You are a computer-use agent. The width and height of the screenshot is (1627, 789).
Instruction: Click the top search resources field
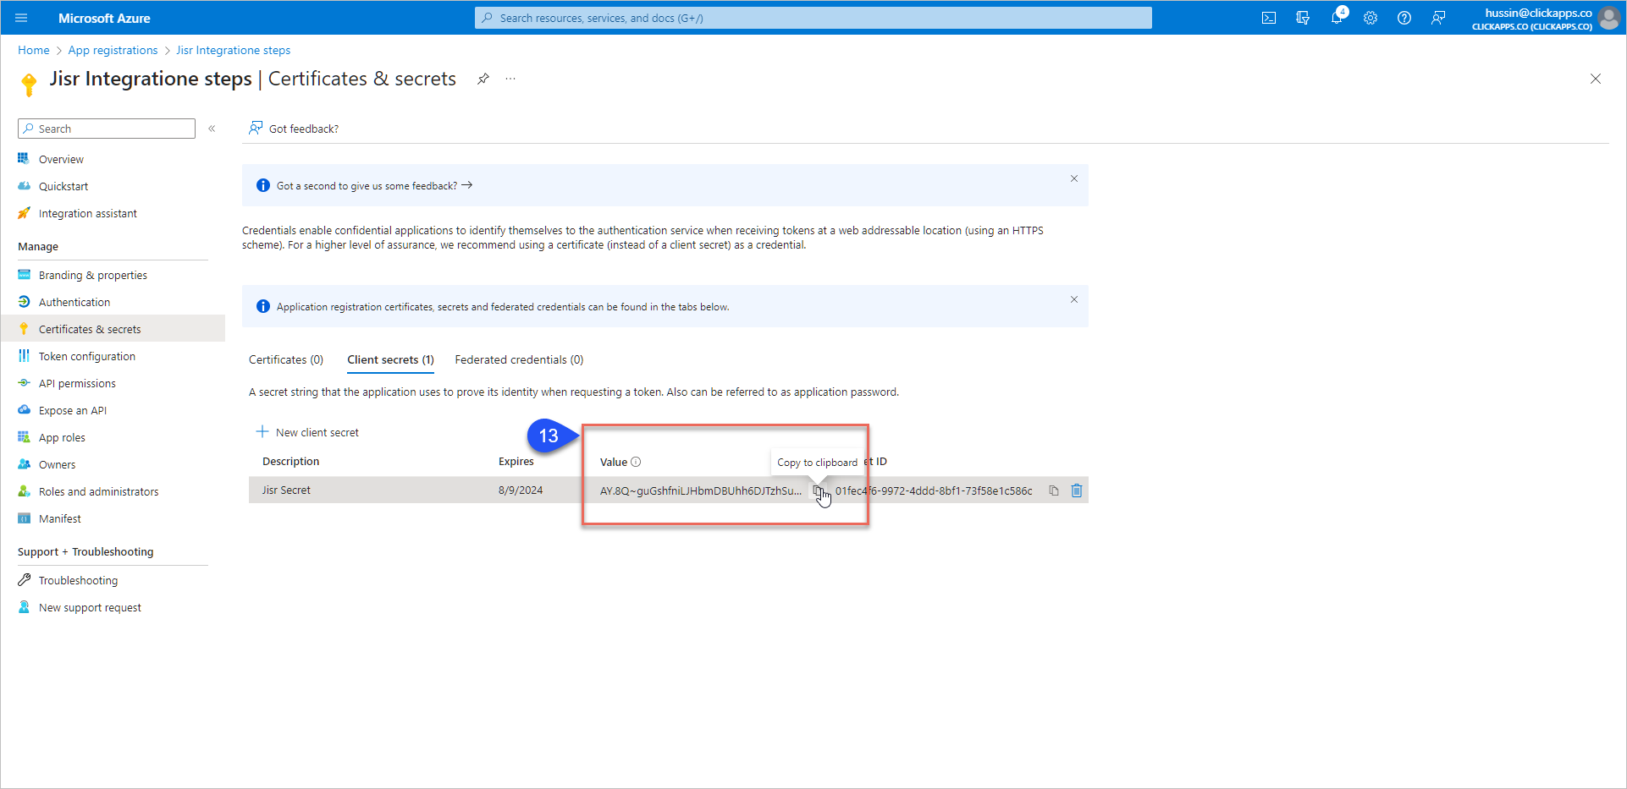(x=813, y=18)
